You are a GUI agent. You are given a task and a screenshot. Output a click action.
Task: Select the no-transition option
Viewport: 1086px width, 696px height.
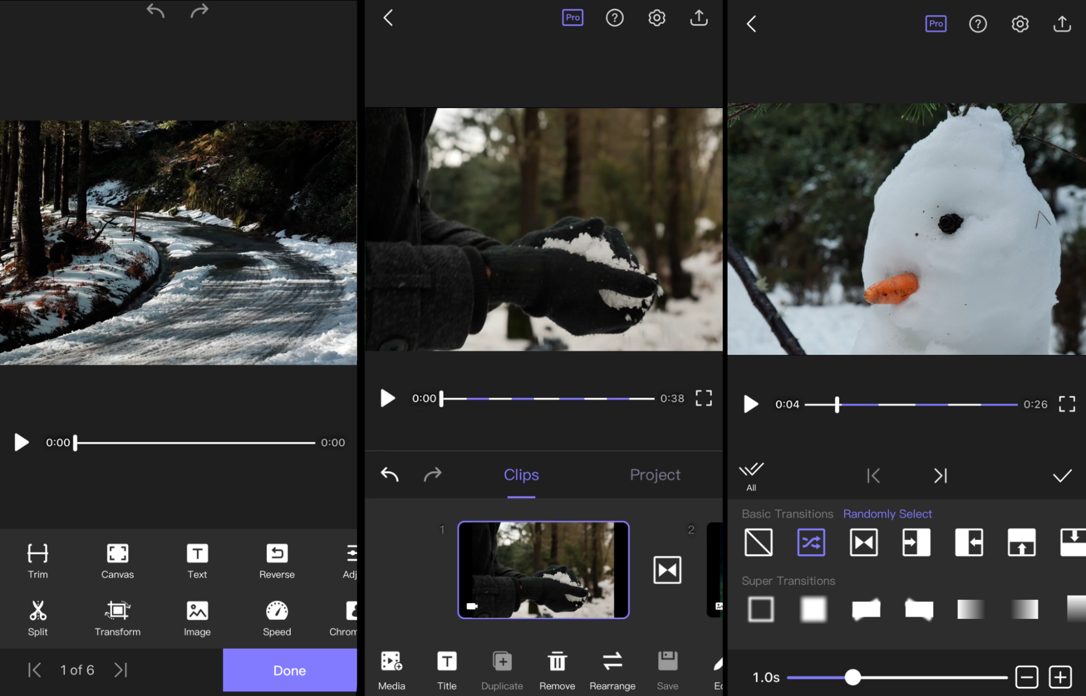758,542
